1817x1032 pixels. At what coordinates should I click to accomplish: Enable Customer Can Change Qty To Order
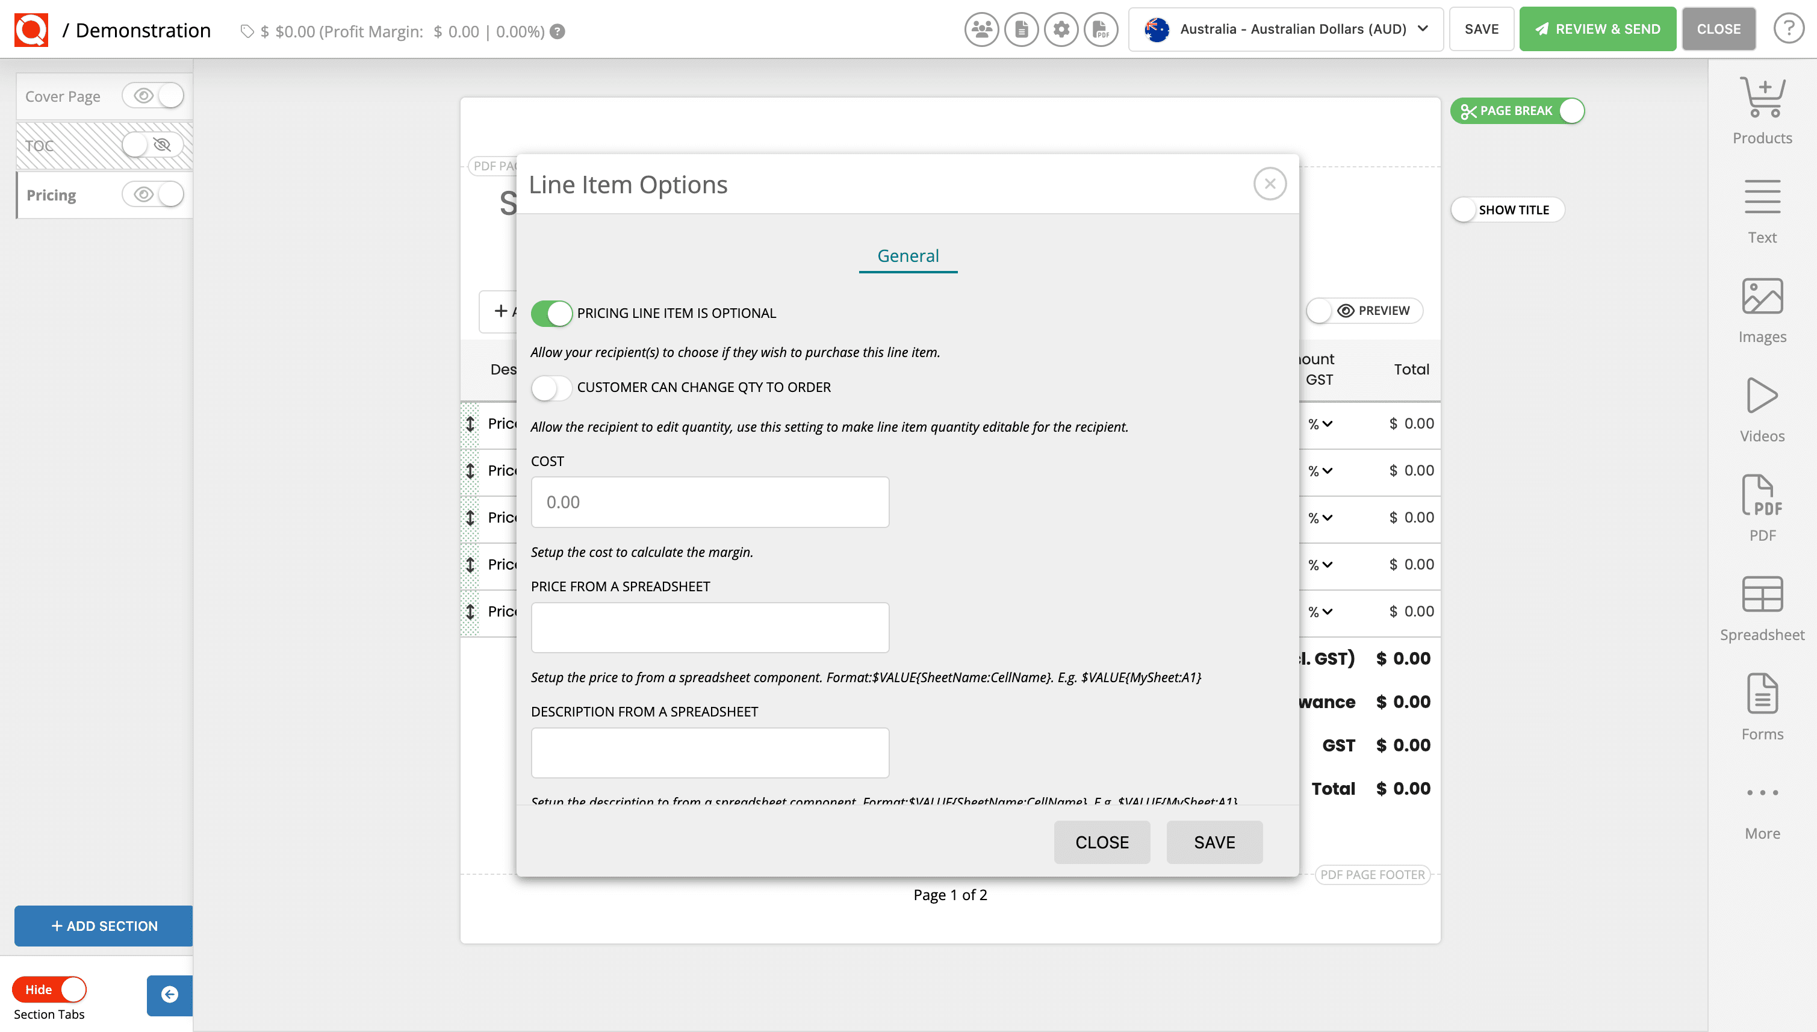552,388
